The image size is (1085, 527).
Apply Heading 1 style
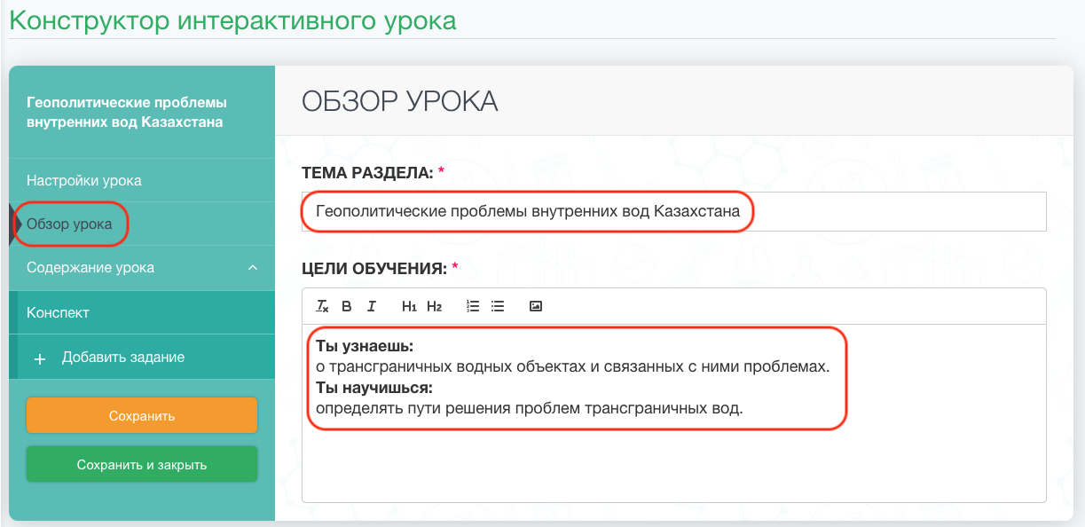pyautogui.click(x=409, y=306)
